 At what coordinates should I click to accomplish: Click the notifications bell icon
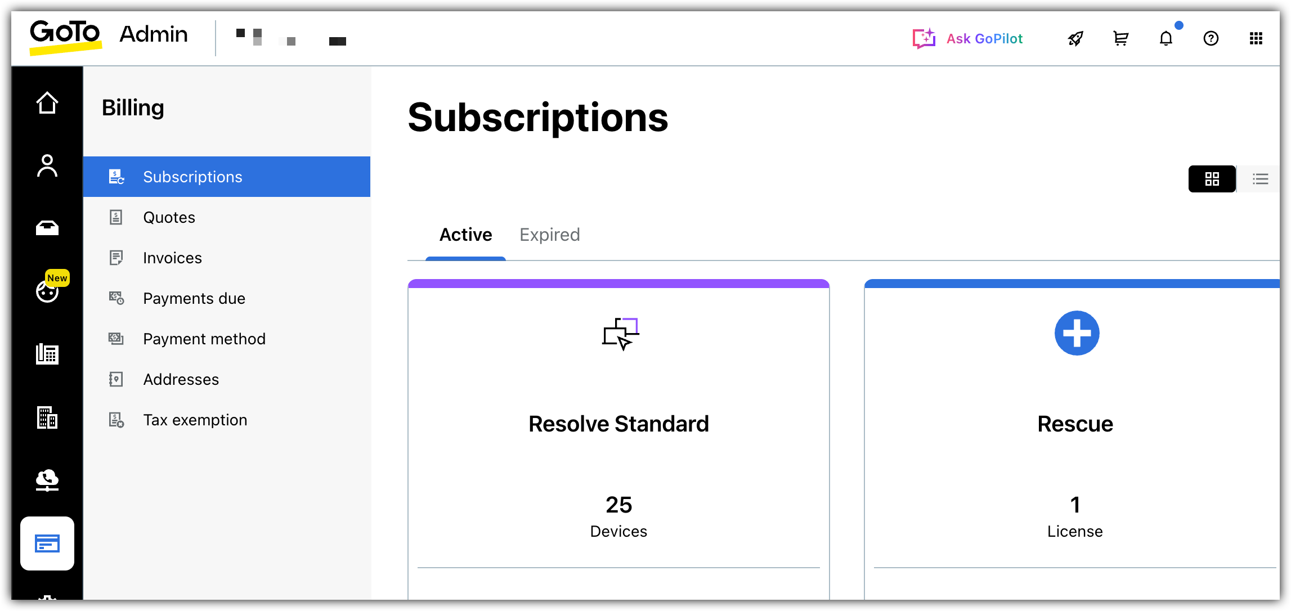pos(1166,39)
